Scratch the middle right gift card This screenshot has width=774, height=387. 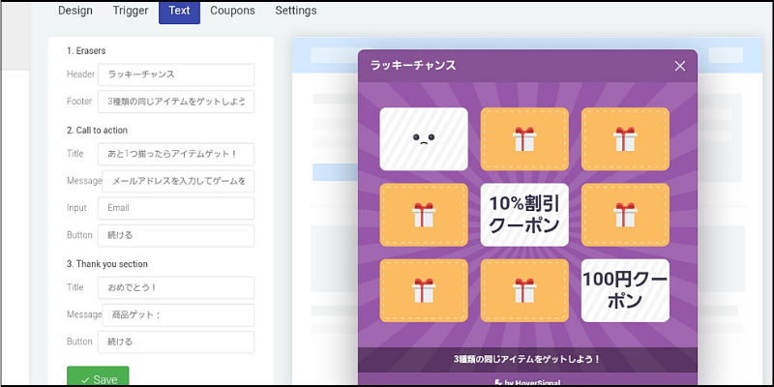click(x=625, y=215)
